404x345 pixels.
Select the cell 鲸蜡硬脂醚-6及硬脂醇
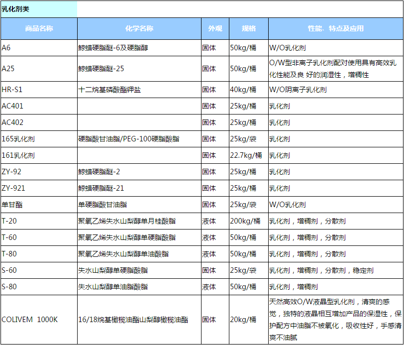139,48
